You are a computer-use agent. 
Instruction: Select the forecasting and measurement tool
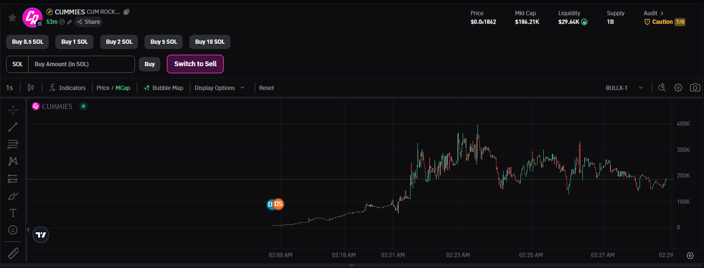pyautogui.click(x=13, y=178)
